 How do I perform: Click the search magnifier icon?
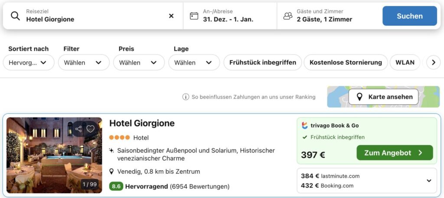click(15, 16)
